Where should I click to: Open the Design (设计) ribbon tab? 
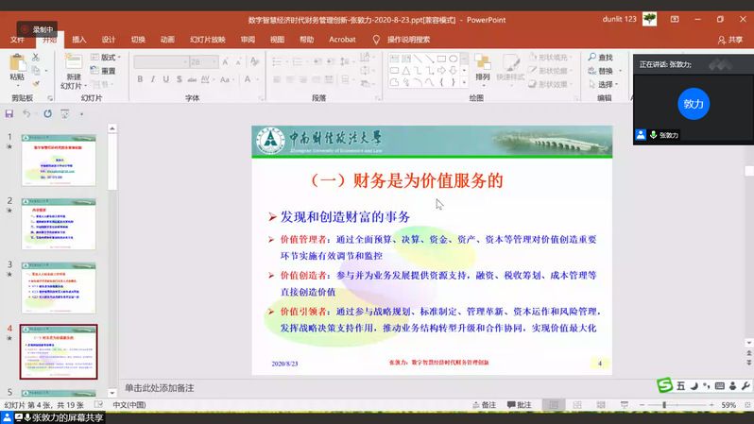pos(109,40)
